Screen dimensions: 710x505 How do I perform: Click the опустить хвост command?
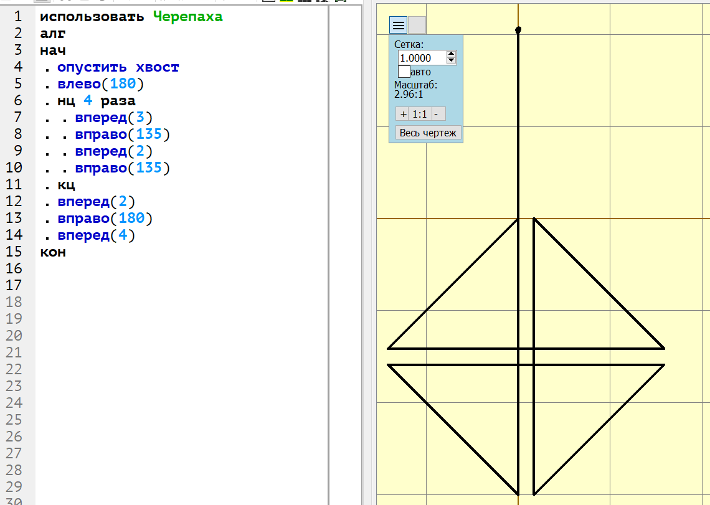(118, 67)
